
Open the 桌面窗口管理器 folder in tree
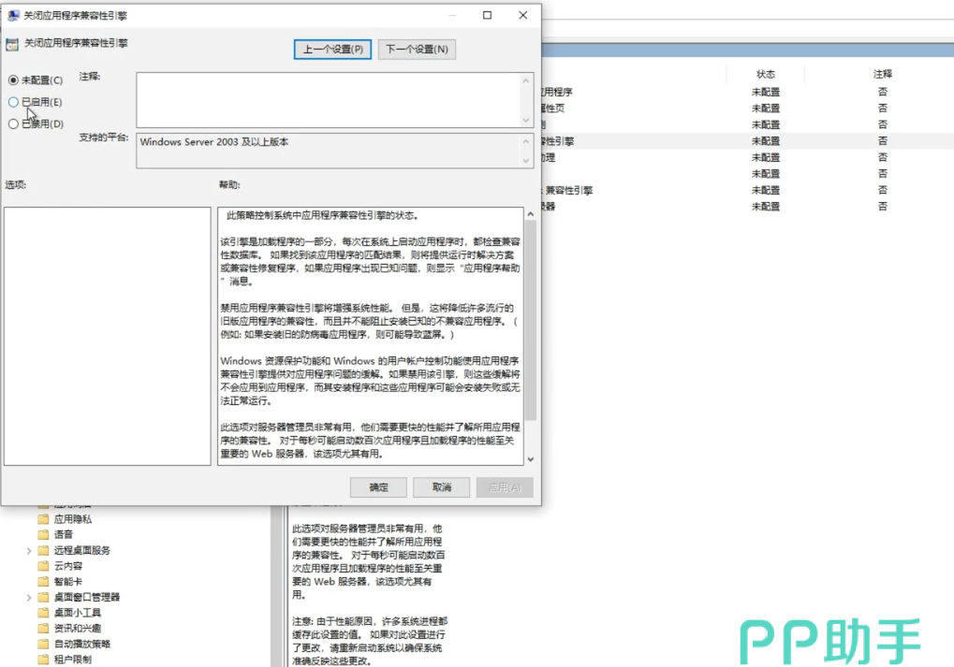pos(86,597)
